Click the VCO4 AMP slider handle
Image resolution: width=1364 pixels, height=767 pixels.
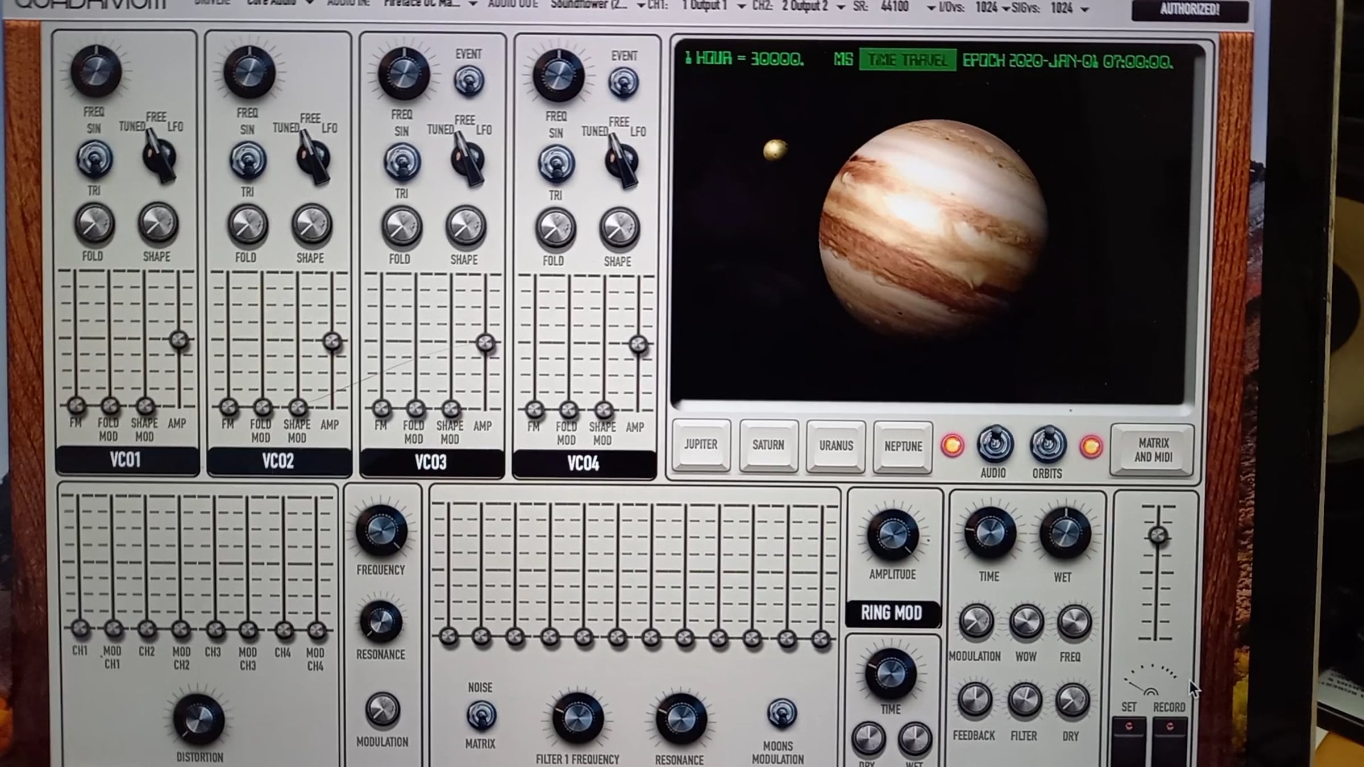638,344
